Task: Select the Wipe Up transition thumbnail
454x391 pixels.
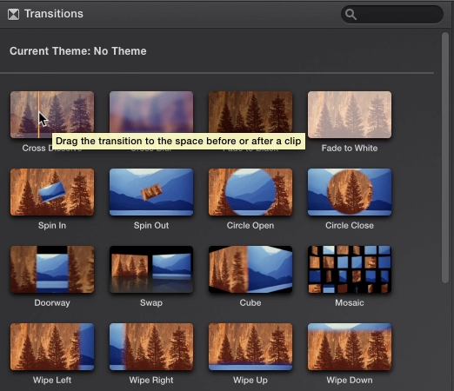Action: point(250,347)
